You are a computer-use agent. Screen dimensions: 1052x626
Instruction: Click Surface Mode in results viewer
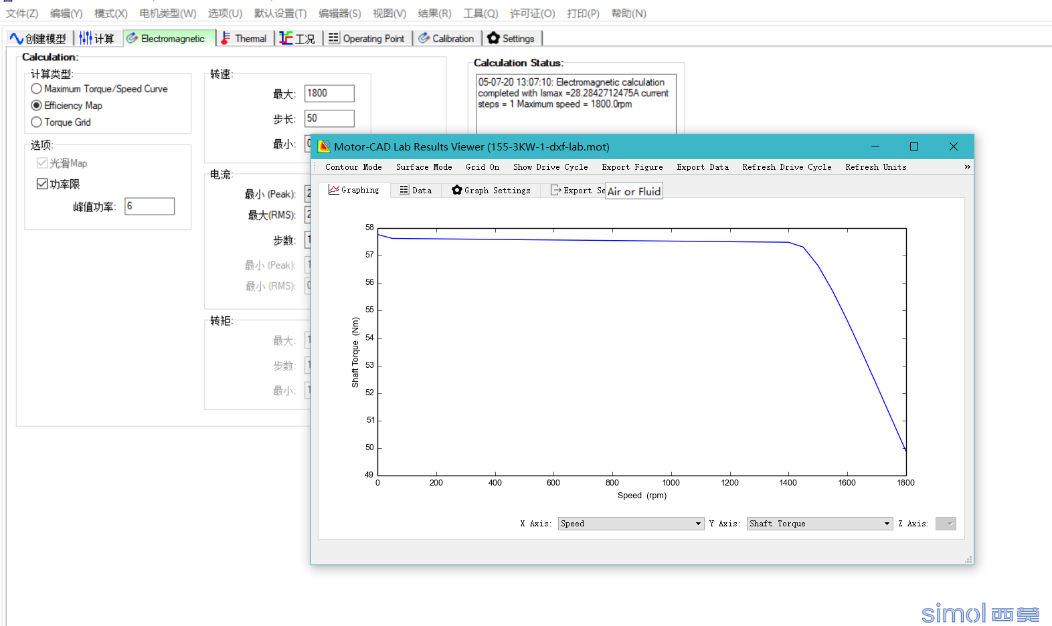(424, 167)
